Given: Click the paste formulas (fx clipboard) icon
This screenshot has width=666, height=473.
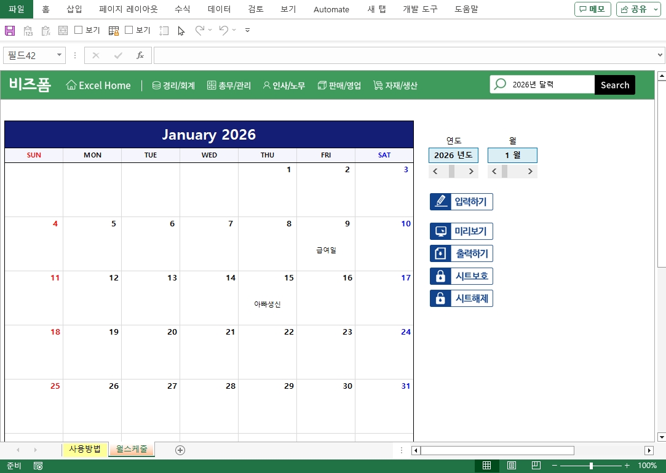Looking at the screenshot, I should pos(46,31).
